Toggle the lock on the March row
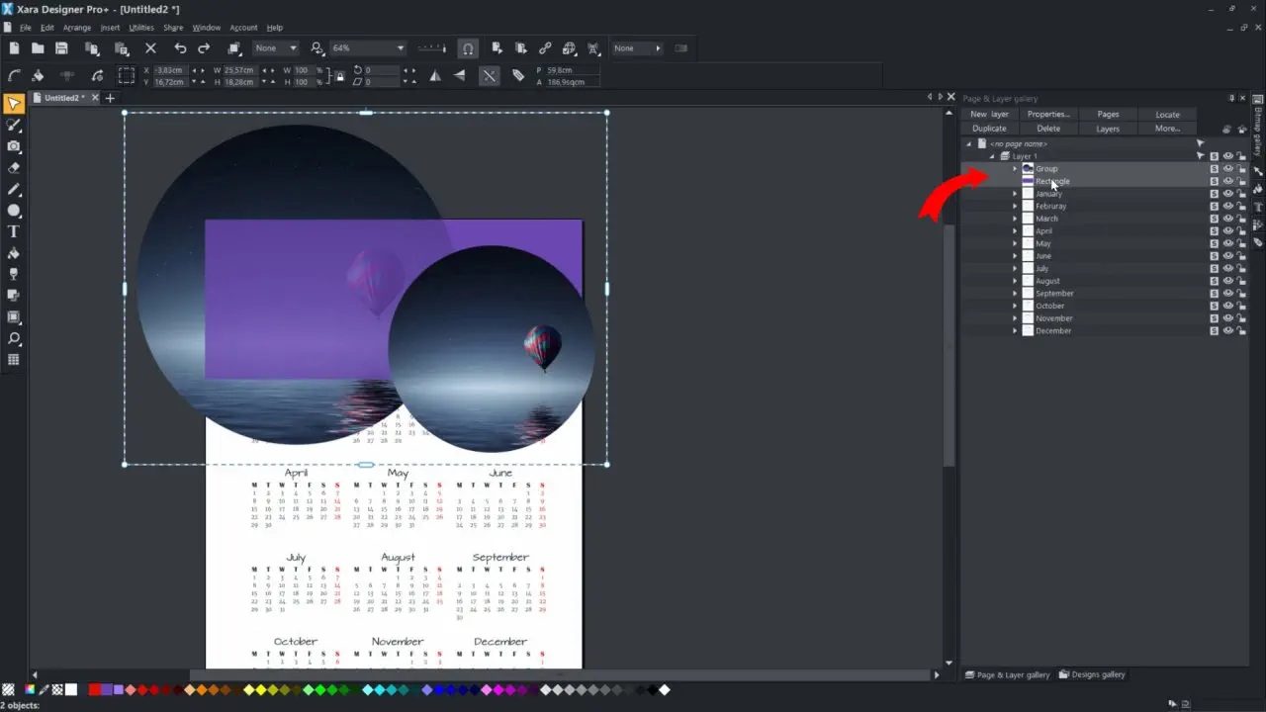The width and height of the screenshot is (1266, 712). [1241, 219]
